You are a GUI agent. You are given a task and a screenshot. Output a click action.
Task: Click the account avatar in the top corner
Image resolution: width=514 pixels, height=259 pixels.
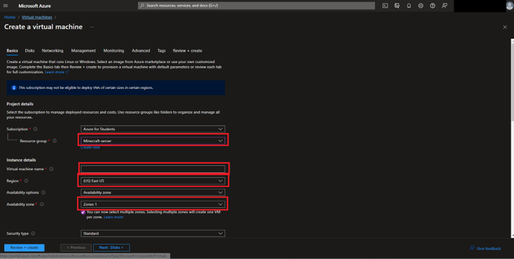(x=509, y=5)
